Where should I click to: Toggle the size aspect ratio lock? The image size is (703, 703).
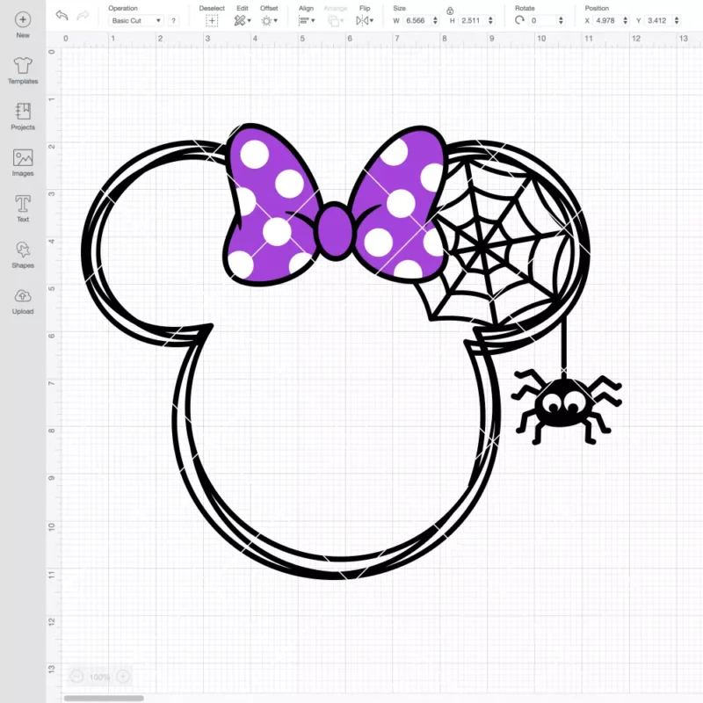[x=450, y=11]
